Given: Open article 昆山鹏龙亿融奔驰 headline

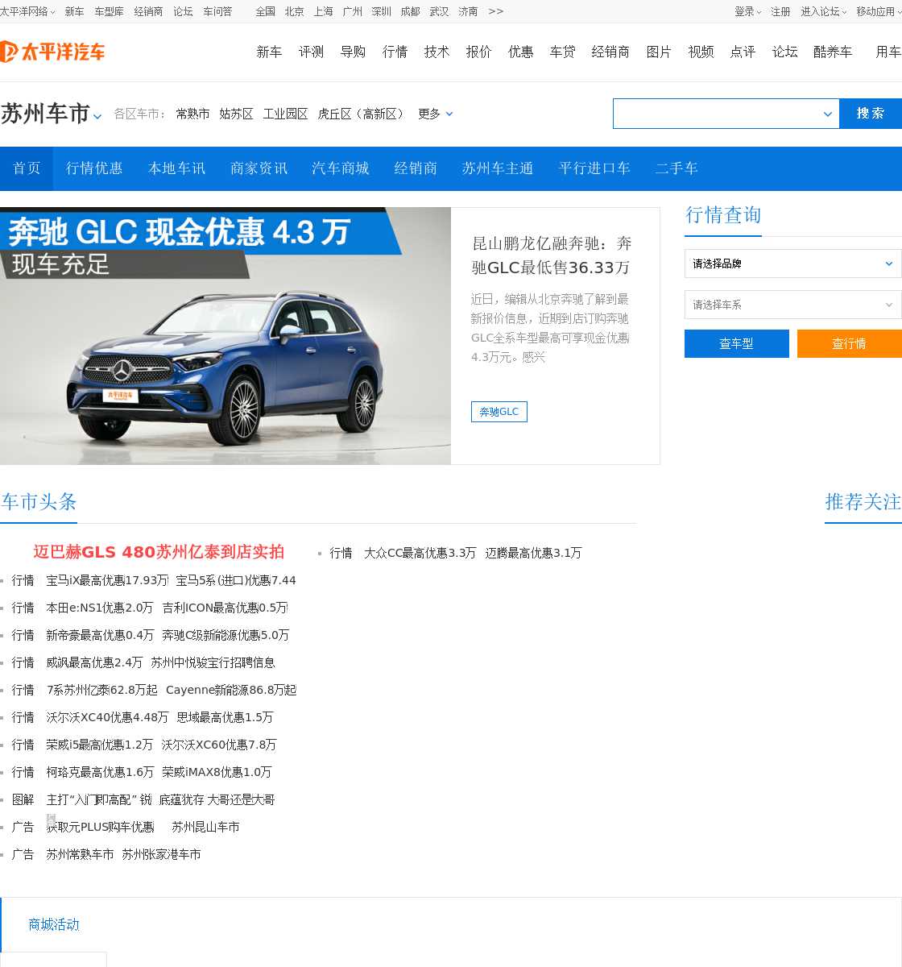Looking at the screenshot, I should pos(552,255).
